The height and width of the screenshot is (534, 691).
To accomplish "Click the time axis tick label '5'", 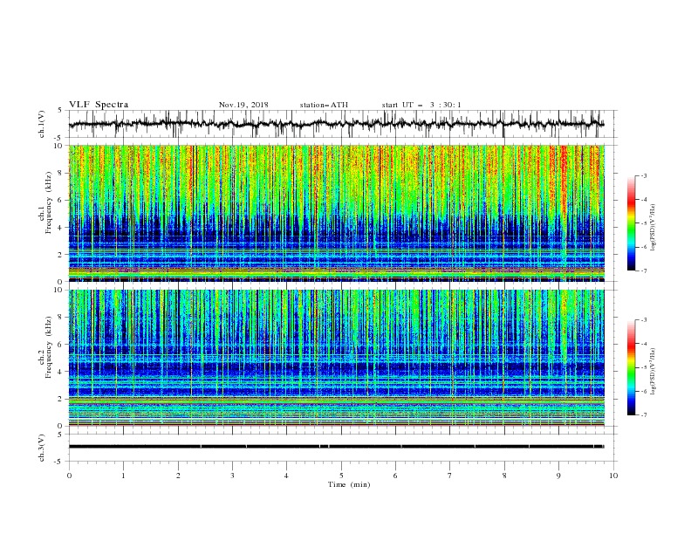I will coord(341,476).
